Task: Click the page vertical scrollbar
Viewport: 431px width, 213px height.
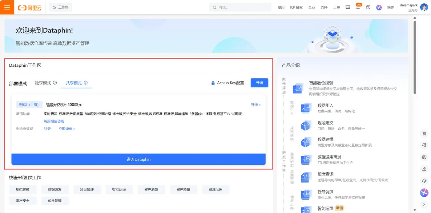Action: [415, 57]
